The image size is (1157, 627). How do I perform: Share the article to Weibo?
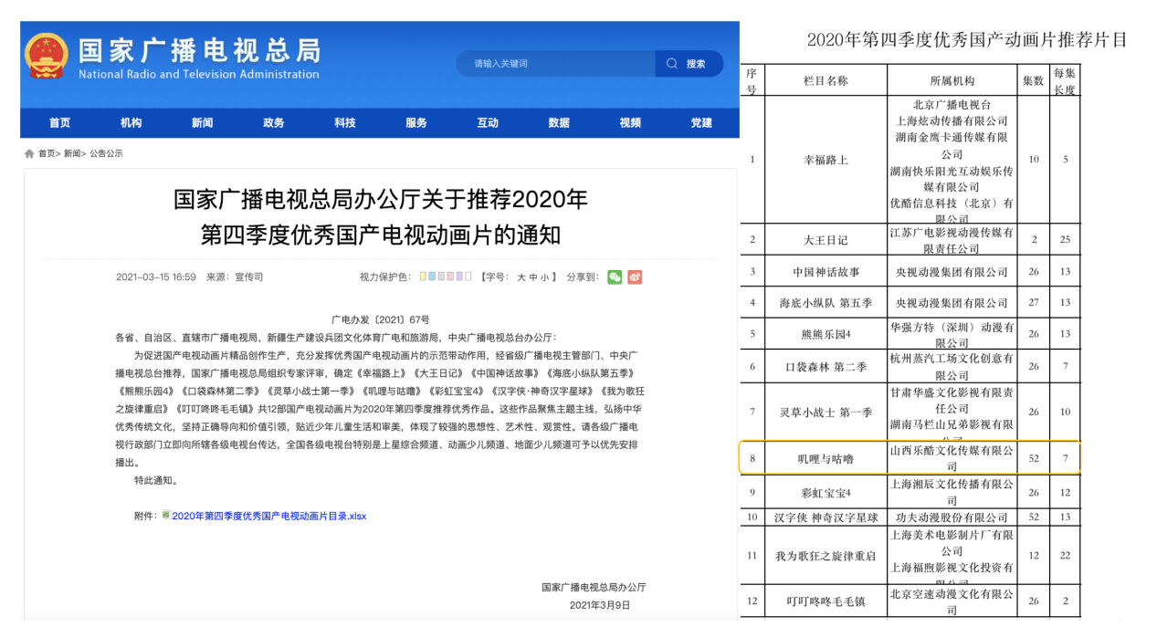click(635, 277)
